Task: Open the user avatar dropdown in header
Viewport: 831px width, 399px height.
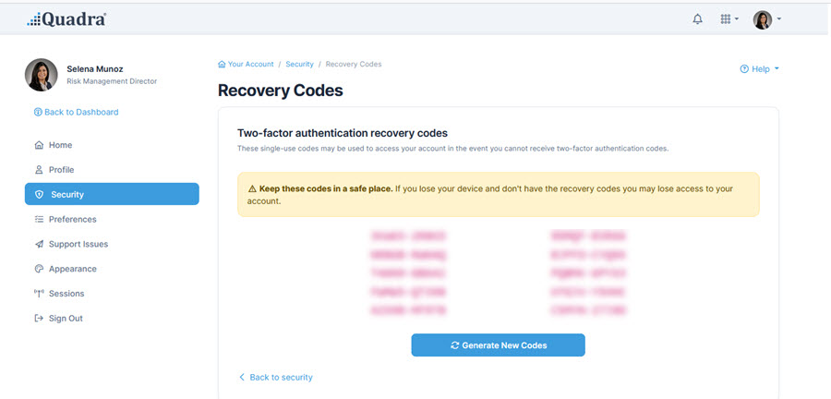Action: [x=767, y=18]
